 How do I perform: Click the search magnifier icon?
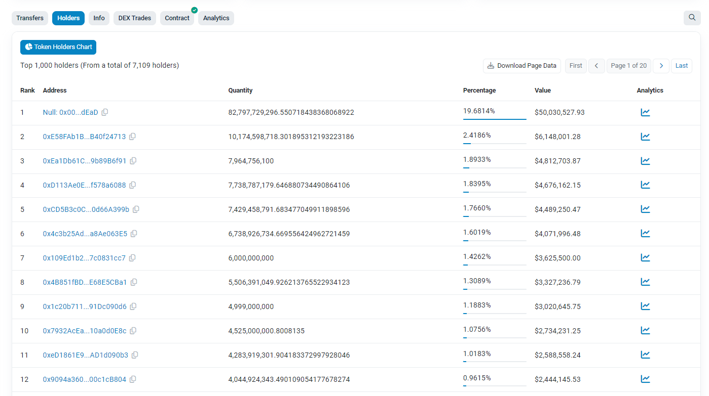(x=692, y=18)
